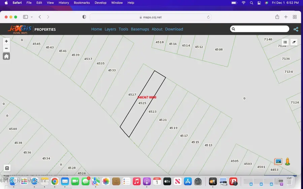The image size is (303, 189).
Task: Select the eraser clear-graphics tool
Action: click(x=294, y=42)
